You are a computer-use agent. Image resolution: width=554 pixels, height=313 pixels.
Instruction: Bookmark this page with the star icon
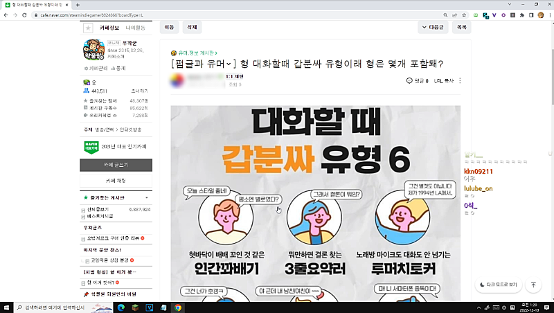click(x=464, y=15)
